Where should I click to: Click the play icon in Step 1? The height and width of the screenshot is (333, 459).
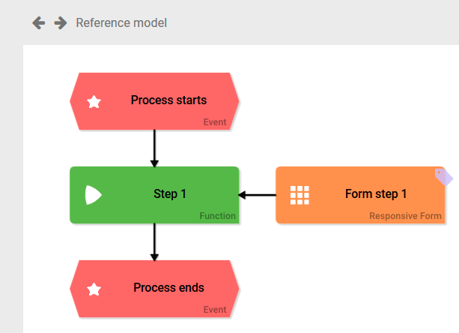tap(94, 195)
